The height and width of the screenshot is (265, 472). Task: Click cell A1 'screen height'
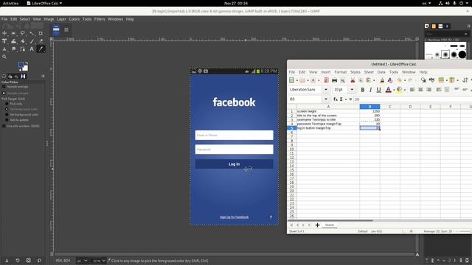tap(328, 111)
